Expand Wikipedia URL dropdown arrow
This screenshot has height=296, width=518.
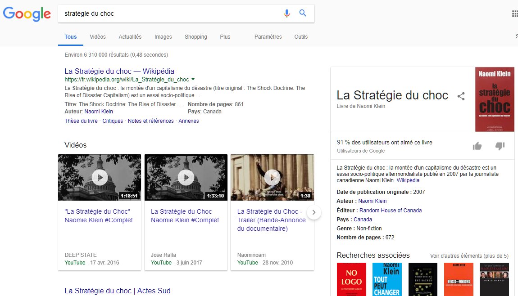193,79
